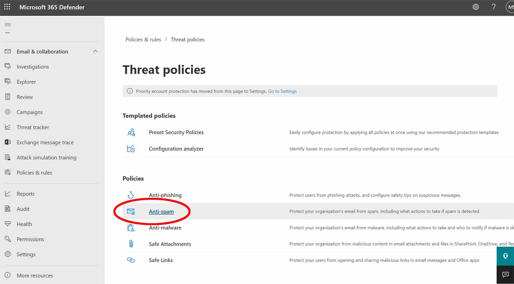Click the Safe Links chain icon
This screenshot has height=284, width=514.
[x=131, y=260]
